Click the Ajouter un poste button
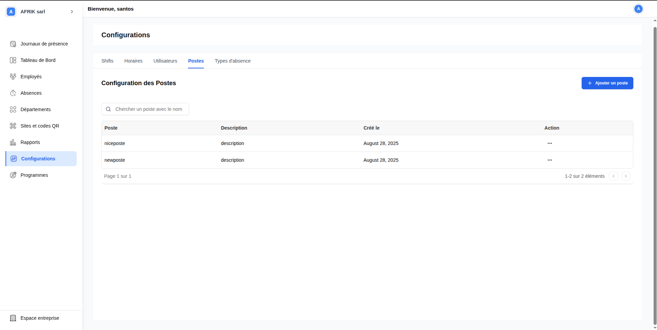 pos(607,83)
